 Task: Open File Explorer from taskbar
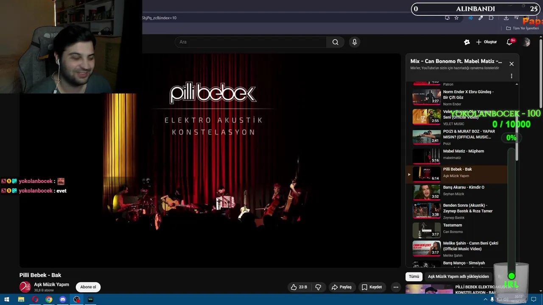pos(21,299)
